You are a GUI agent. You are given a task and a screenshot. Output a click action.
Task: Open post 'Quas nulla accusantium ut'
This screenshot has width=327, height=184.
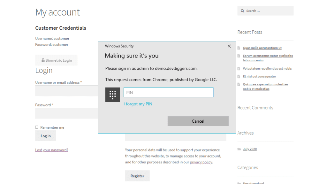pyautogui.click(x=262, y=48)
